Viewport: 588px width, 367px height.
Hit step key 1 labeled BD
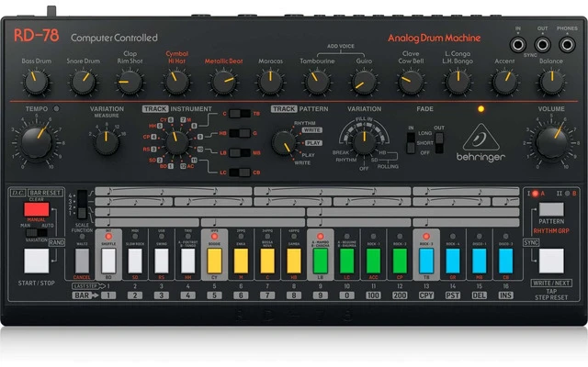(x=108, y=261)
